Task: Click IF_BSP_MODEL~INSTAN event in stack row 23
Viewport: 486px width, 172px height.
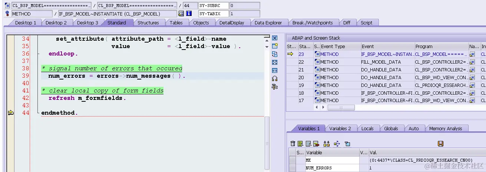Action: 387,54
